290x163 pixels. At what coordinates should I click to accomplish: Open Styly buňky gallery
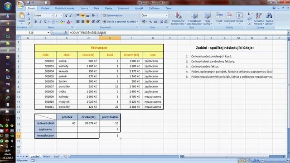[x=208, y=19]
